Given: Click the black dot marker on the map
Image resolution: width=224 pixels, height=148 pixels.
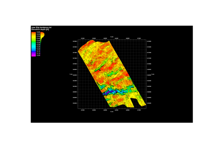Looking at the screenshot, I should tap(100, 70).
